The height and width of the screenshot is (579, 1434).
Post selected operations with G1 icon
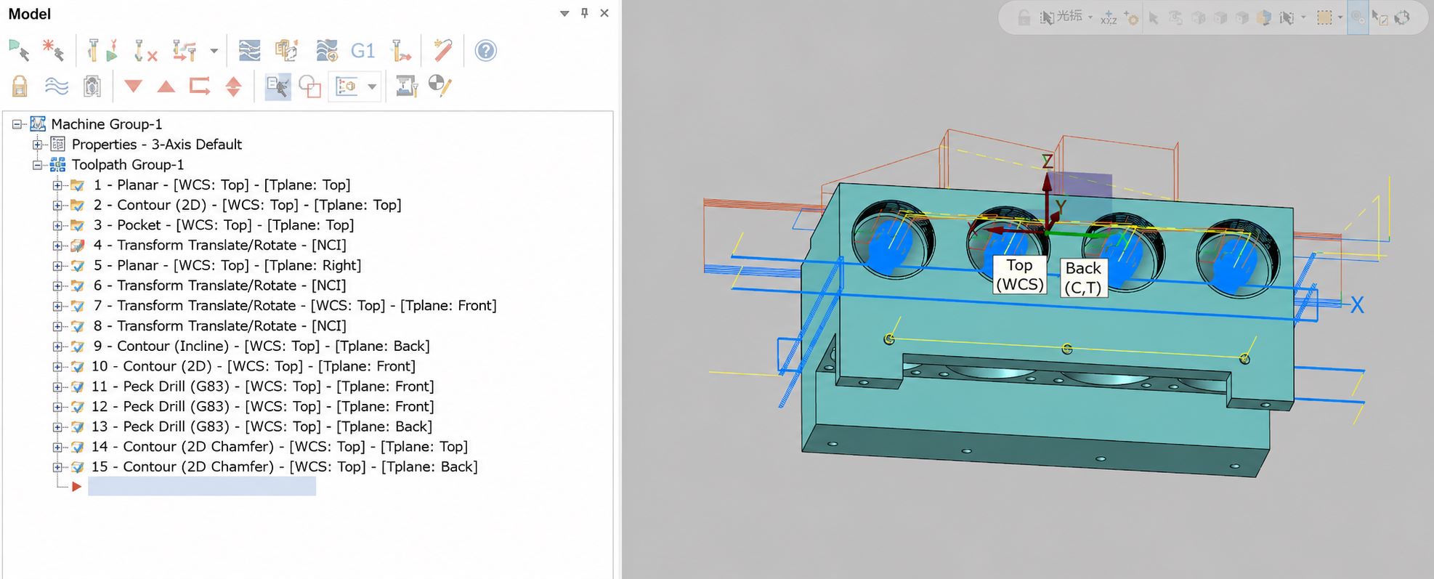pos(362,51)
